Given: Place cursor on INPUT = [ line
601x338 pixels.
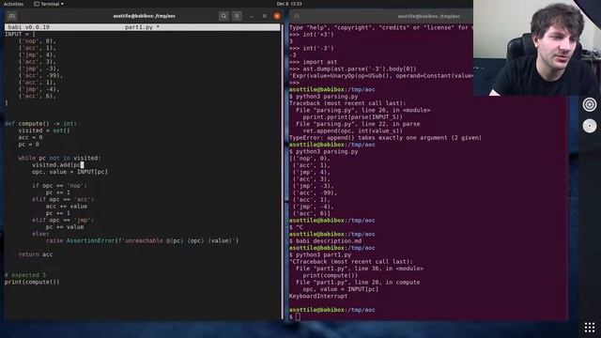Looking at the screenshot, I should tap(20, 34).
